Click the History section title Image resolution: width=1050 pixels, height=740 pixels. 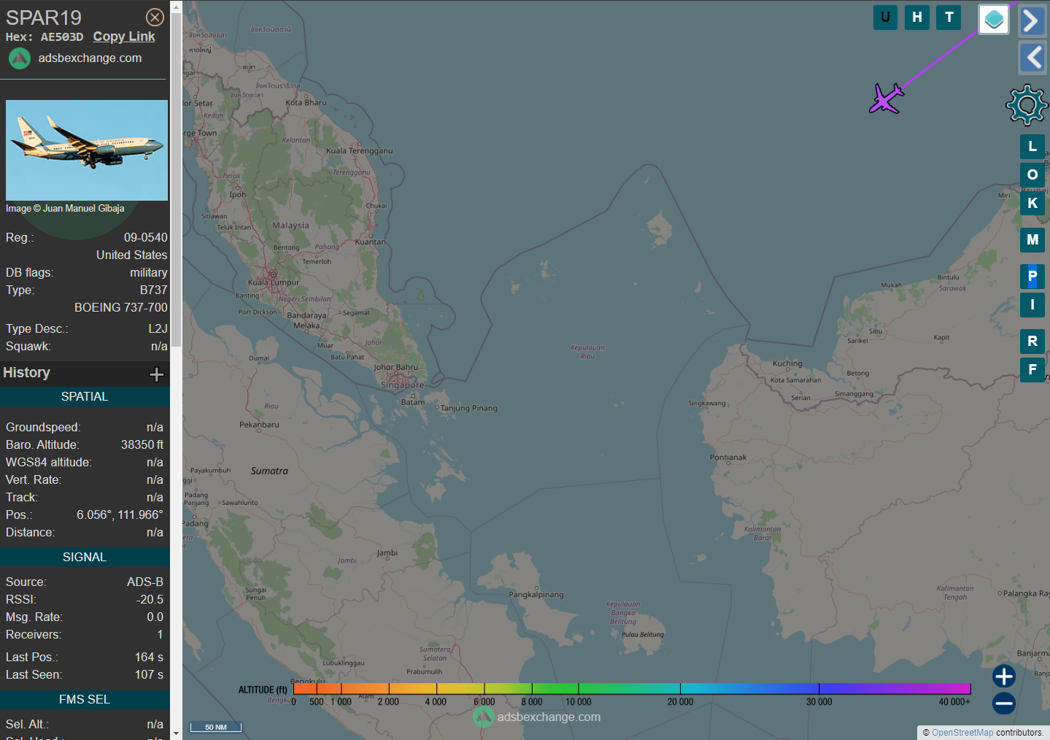[x=27, y=373]
